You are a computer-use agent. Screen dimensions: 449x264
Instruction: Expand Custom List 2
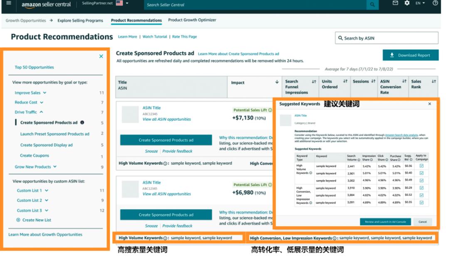(32, 200)
